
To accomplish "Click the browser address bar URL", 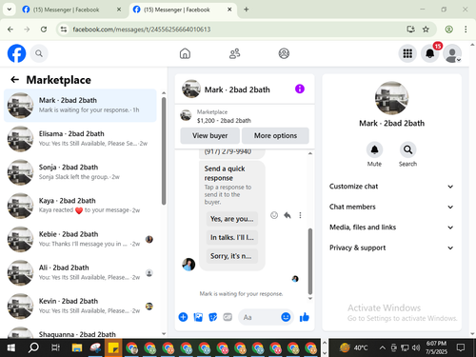I will (x=142, y=30).
